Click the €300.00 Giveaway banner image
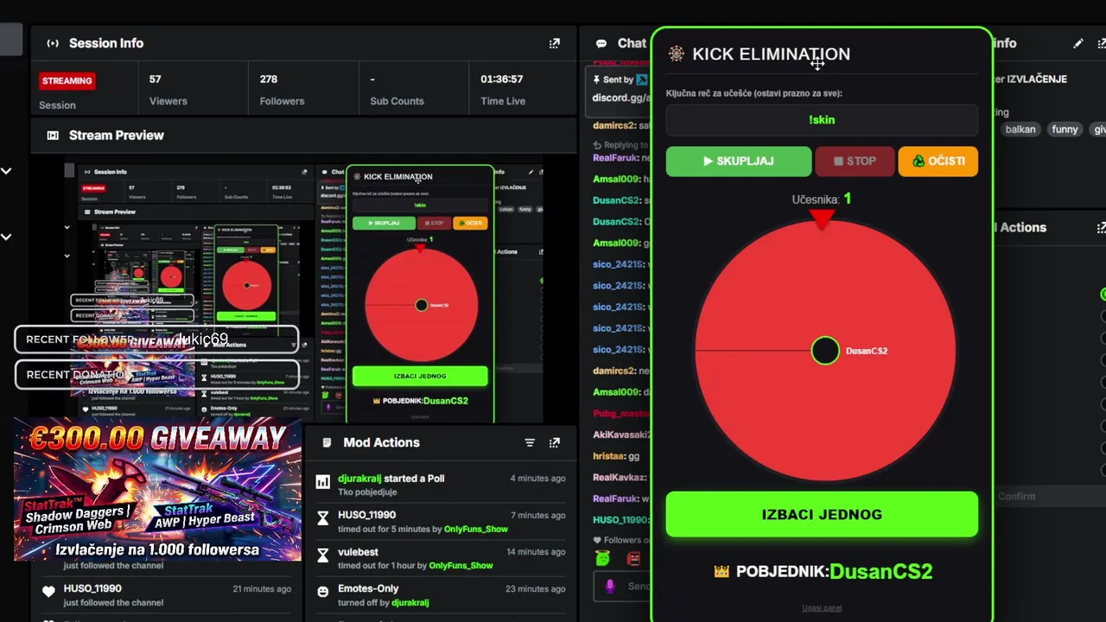1106x622 pixels. 157,489
